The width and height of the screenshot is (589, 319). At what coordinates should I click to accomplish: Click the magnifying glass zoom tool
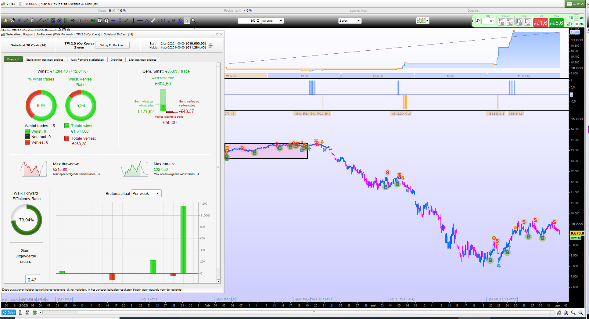pyautogui.click(x=193, y=21)
